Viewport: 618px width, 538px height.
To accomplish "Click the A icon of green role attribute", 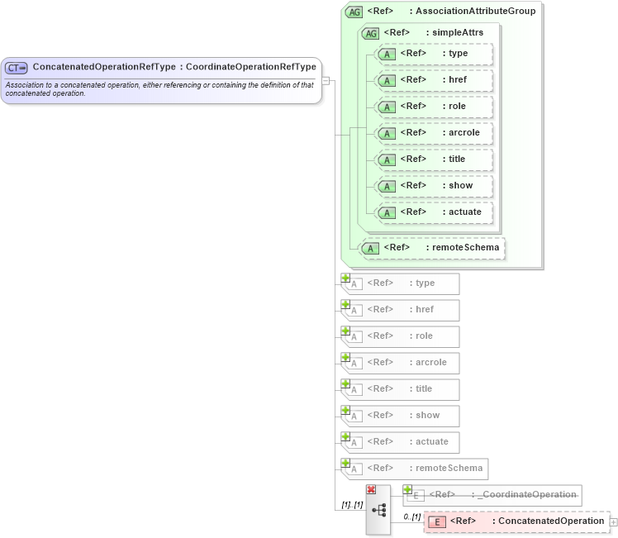I will tap(387, 107).
